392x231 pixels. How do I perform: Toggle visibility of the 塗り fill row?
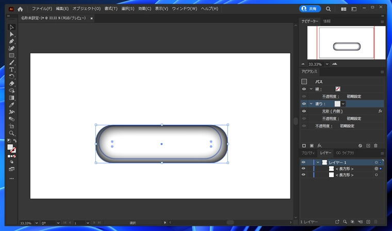[304, 104]
